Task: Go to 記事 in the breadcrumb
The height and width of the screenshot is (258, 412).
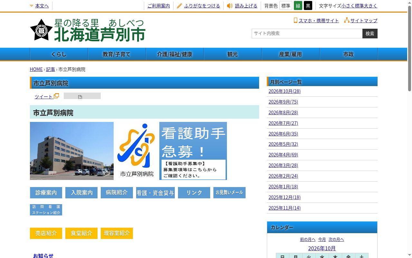Action: [51, 69]
